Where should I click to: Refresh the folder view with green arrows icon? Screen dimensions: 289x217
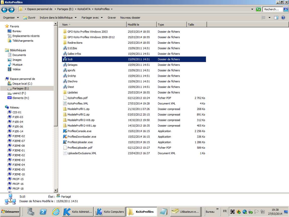pyautogui.click(x=258, y=9)
